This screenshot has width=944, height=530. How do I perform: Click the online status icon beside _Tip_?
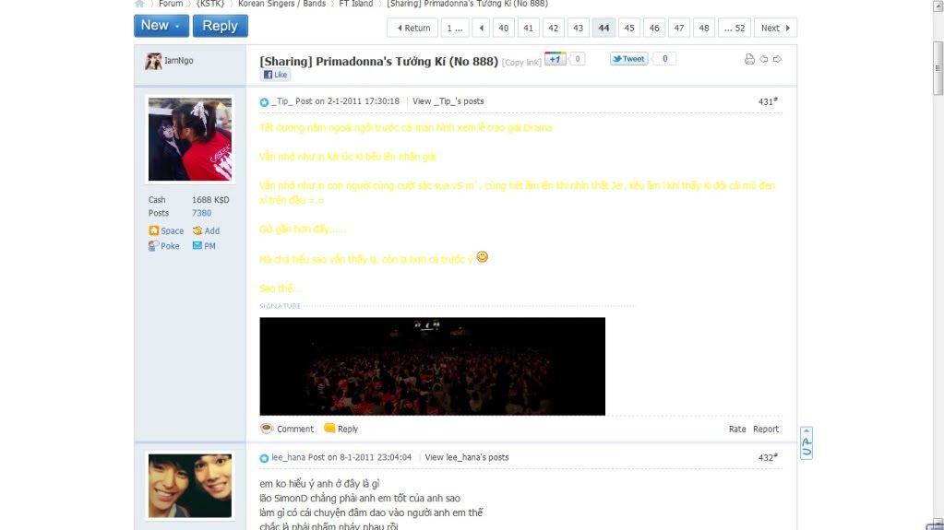pos(264,102)
